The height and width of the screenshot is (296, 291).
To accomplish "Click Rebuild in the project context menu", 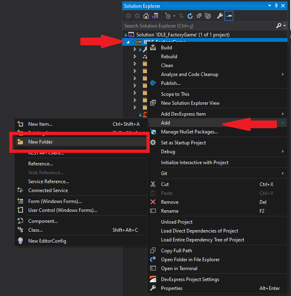I will coord(169,57).
